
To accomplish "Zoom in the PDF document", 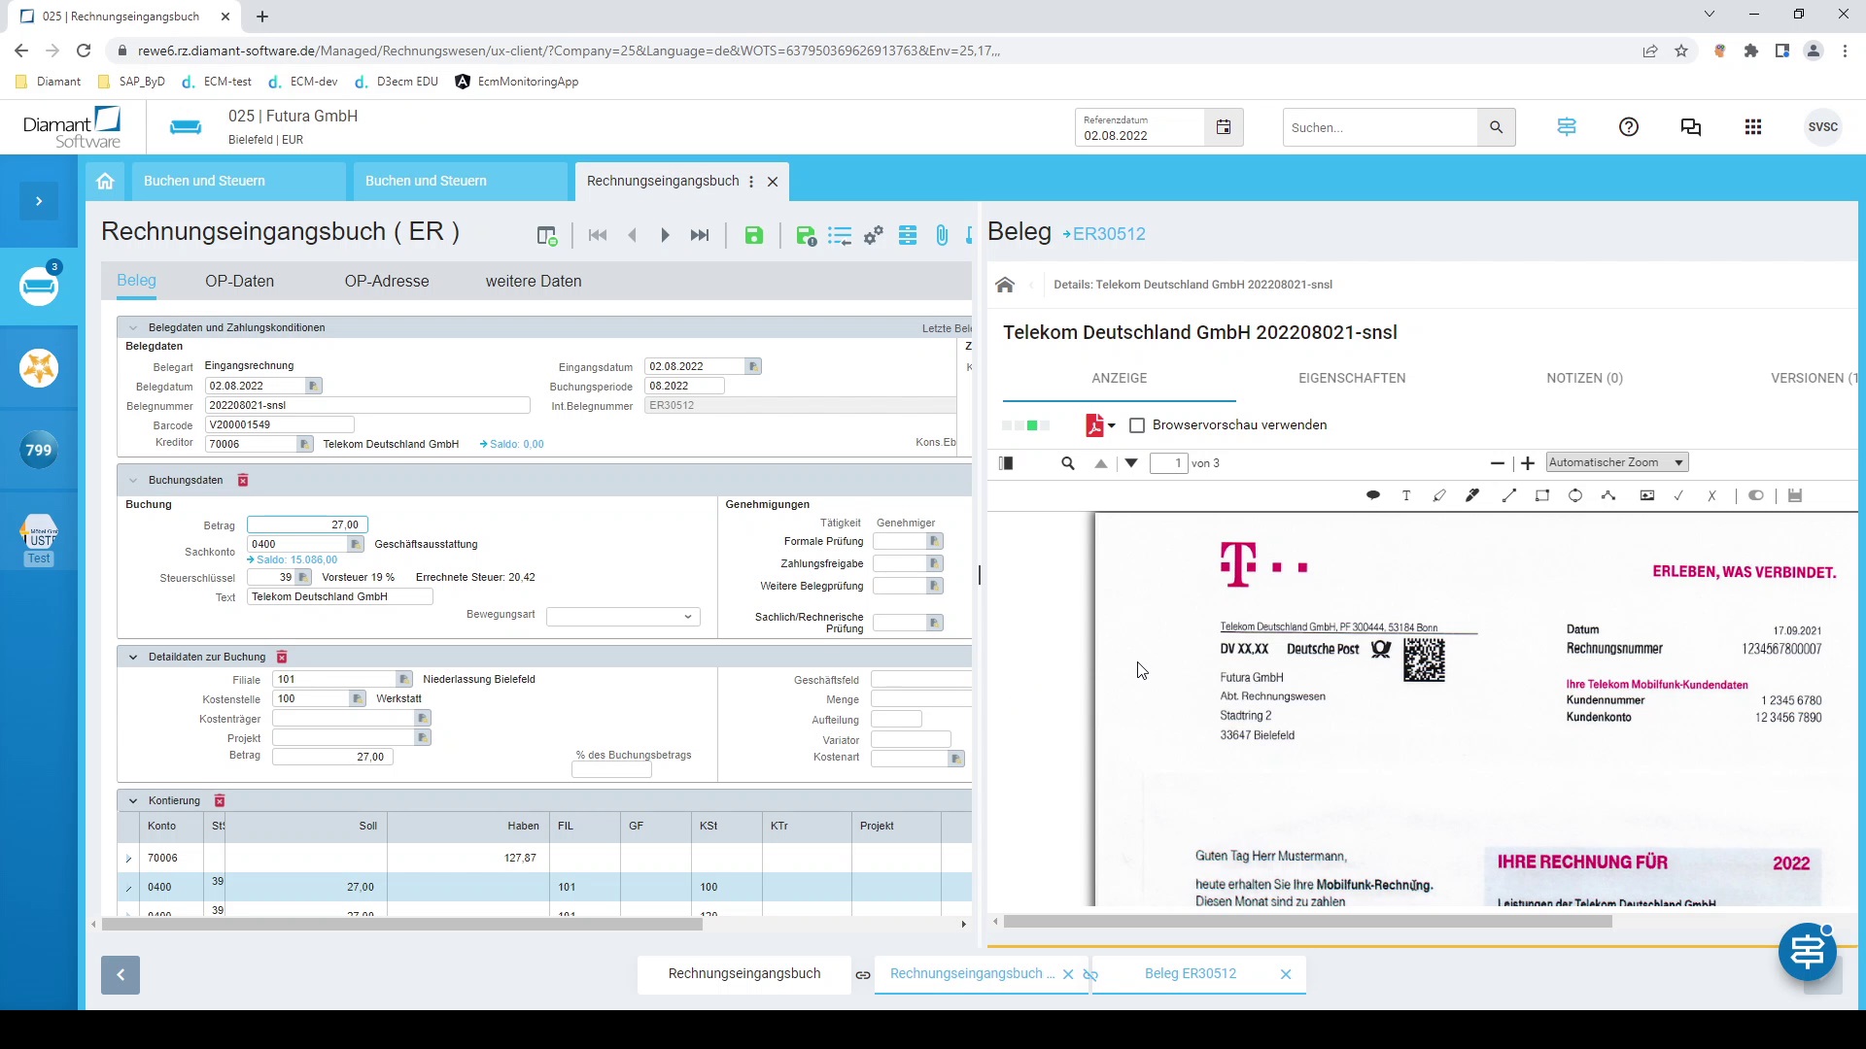I will (1528, 463).
